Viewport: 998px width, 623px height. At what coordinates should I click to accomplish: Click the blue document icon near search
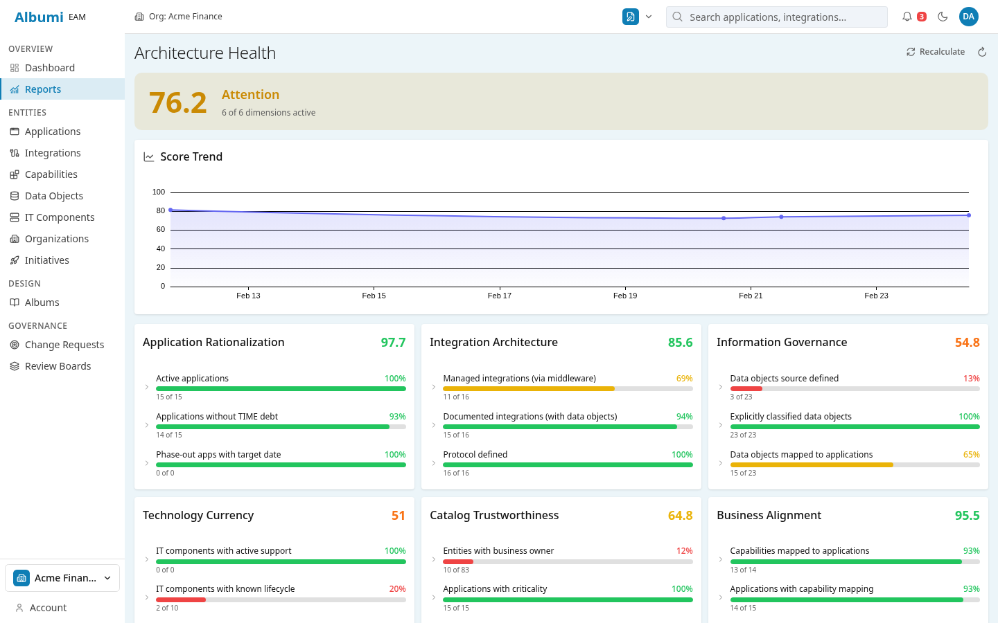point(631,16)
